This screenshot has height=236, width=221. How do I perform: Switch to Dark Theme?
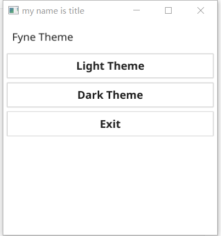pos(110,95)
